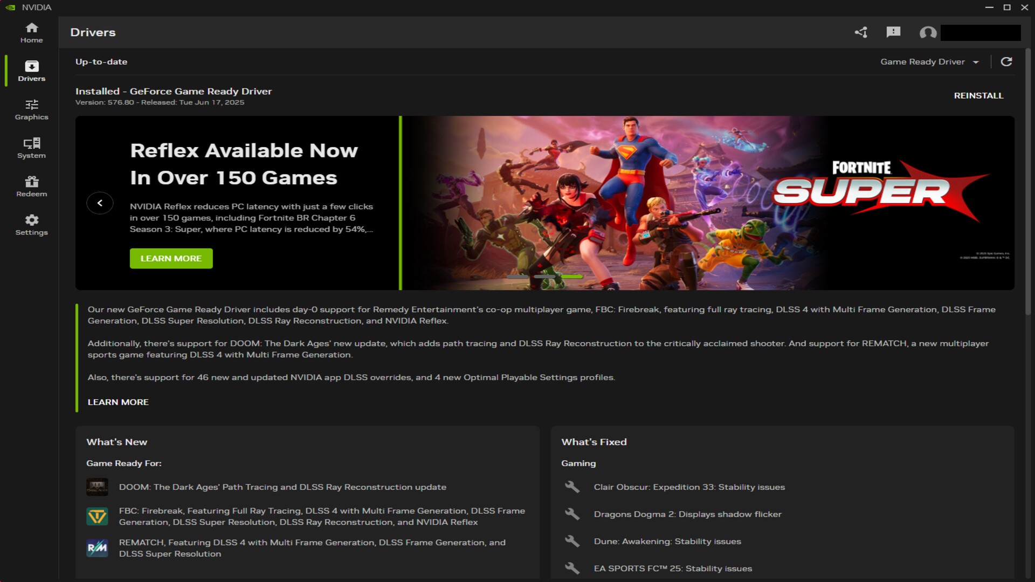Open the Graphics sidebar section
Image resolution: width=1035 pixels, height=582 pixels.
coord(31,110)
